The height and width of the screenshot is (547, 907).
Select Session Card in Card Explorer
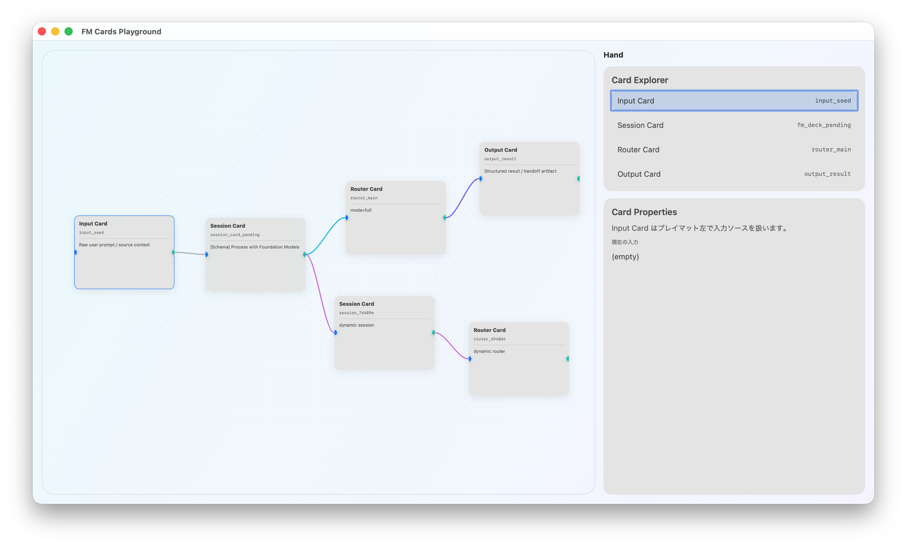(x=734, y=125)
